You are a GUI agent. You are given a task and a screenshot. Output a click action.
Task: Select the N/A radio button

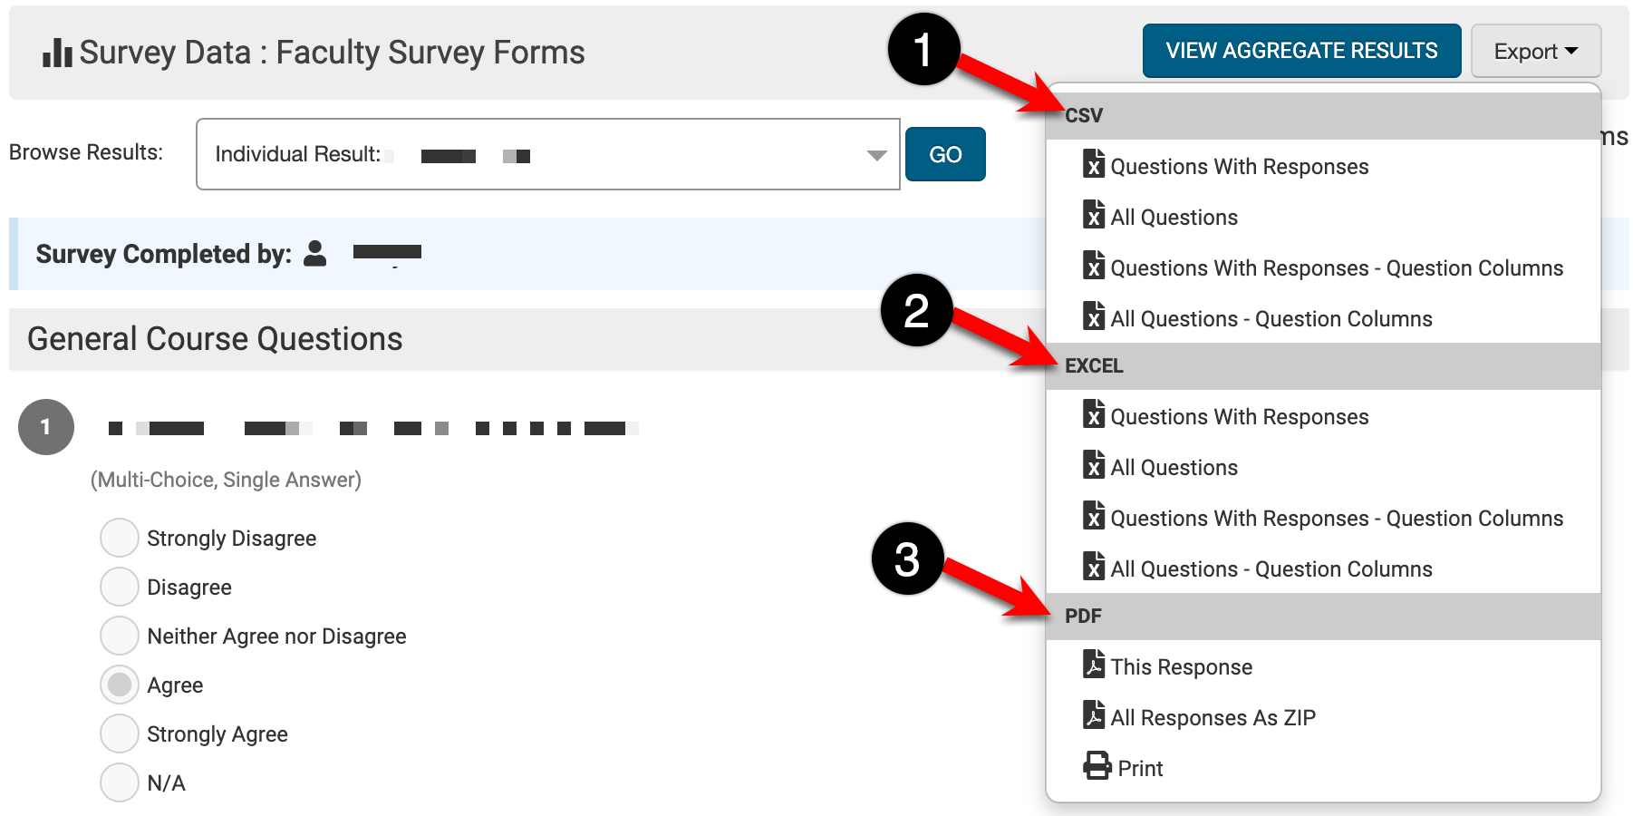pos(120,782)
